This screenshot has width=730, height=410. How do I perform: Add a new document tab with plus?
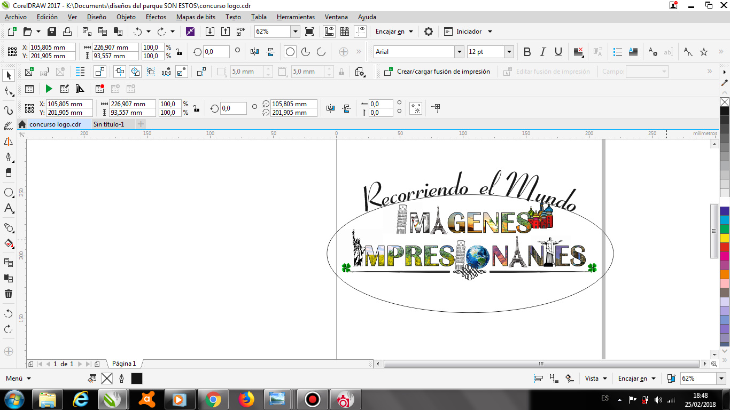point(141,124)
